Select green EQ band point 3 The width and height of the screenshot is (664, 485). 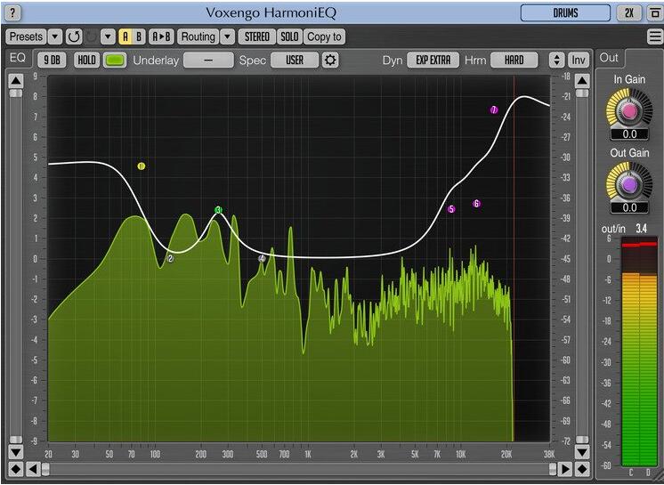coord(218,210)
